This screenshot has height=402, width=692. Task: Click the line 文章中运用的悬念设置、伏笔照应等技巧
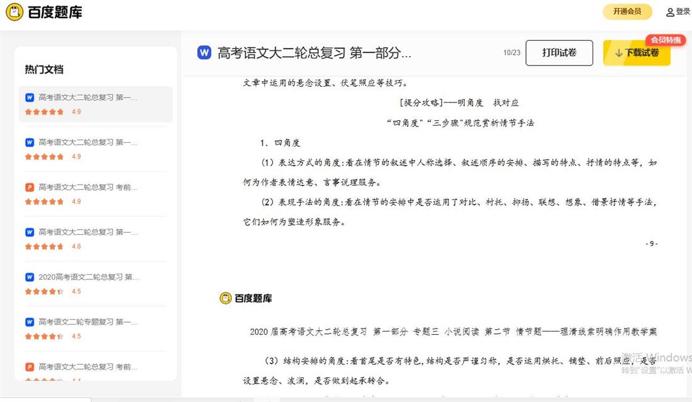pyautogui.click(x=326, y=83)
